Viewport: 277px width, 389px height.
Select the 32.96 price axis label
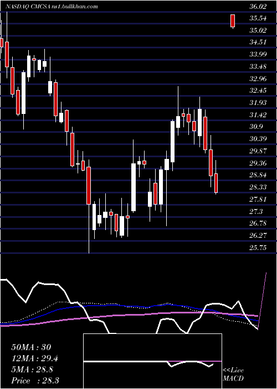[x=258, y=79]
